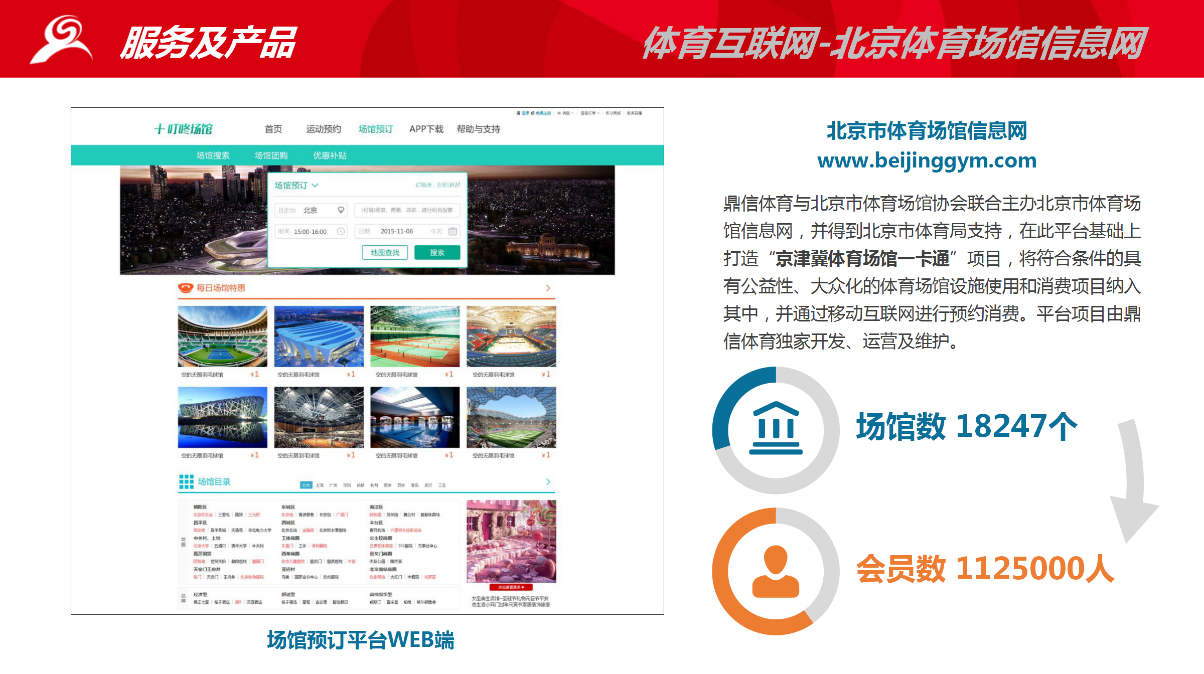Click the orange member person icon
This screenshot has height=674, width=1204.
click(776, 571)
